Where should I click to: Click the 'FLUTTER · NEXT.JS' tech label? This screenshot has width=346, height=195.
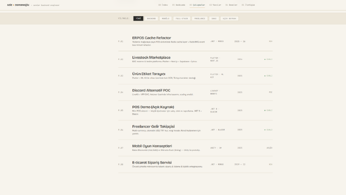coord(215,59)
